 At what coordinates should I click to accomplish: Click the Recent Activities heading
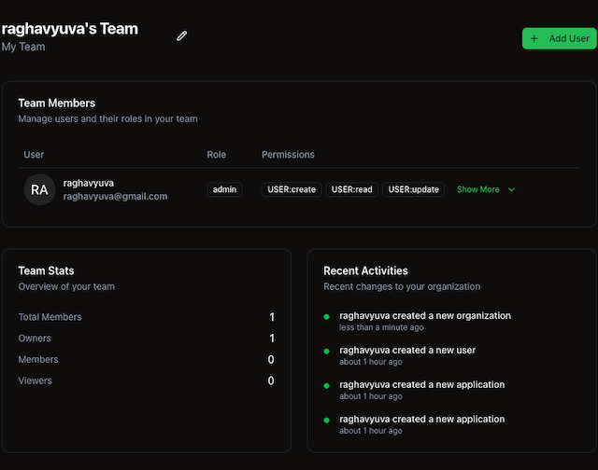click(365, 270)
